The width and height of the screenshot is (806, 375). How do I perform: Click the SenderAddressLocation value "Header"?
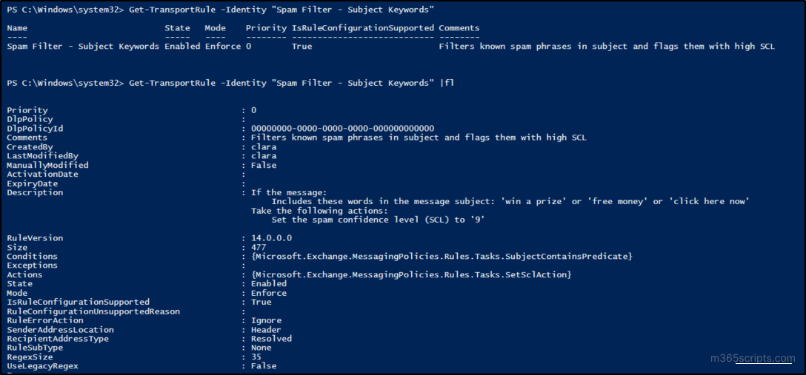(x=266, y=329)
